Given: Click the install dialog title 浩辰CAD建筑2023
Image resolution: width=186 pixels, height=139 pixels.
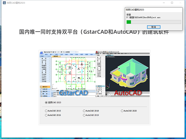Looking at the screenshot, I should (135, 10).
